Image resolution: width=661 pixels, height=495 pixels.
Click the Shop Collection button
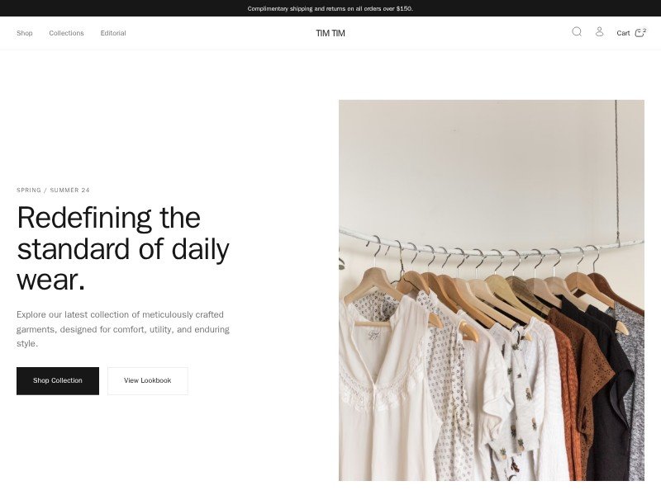58,381
